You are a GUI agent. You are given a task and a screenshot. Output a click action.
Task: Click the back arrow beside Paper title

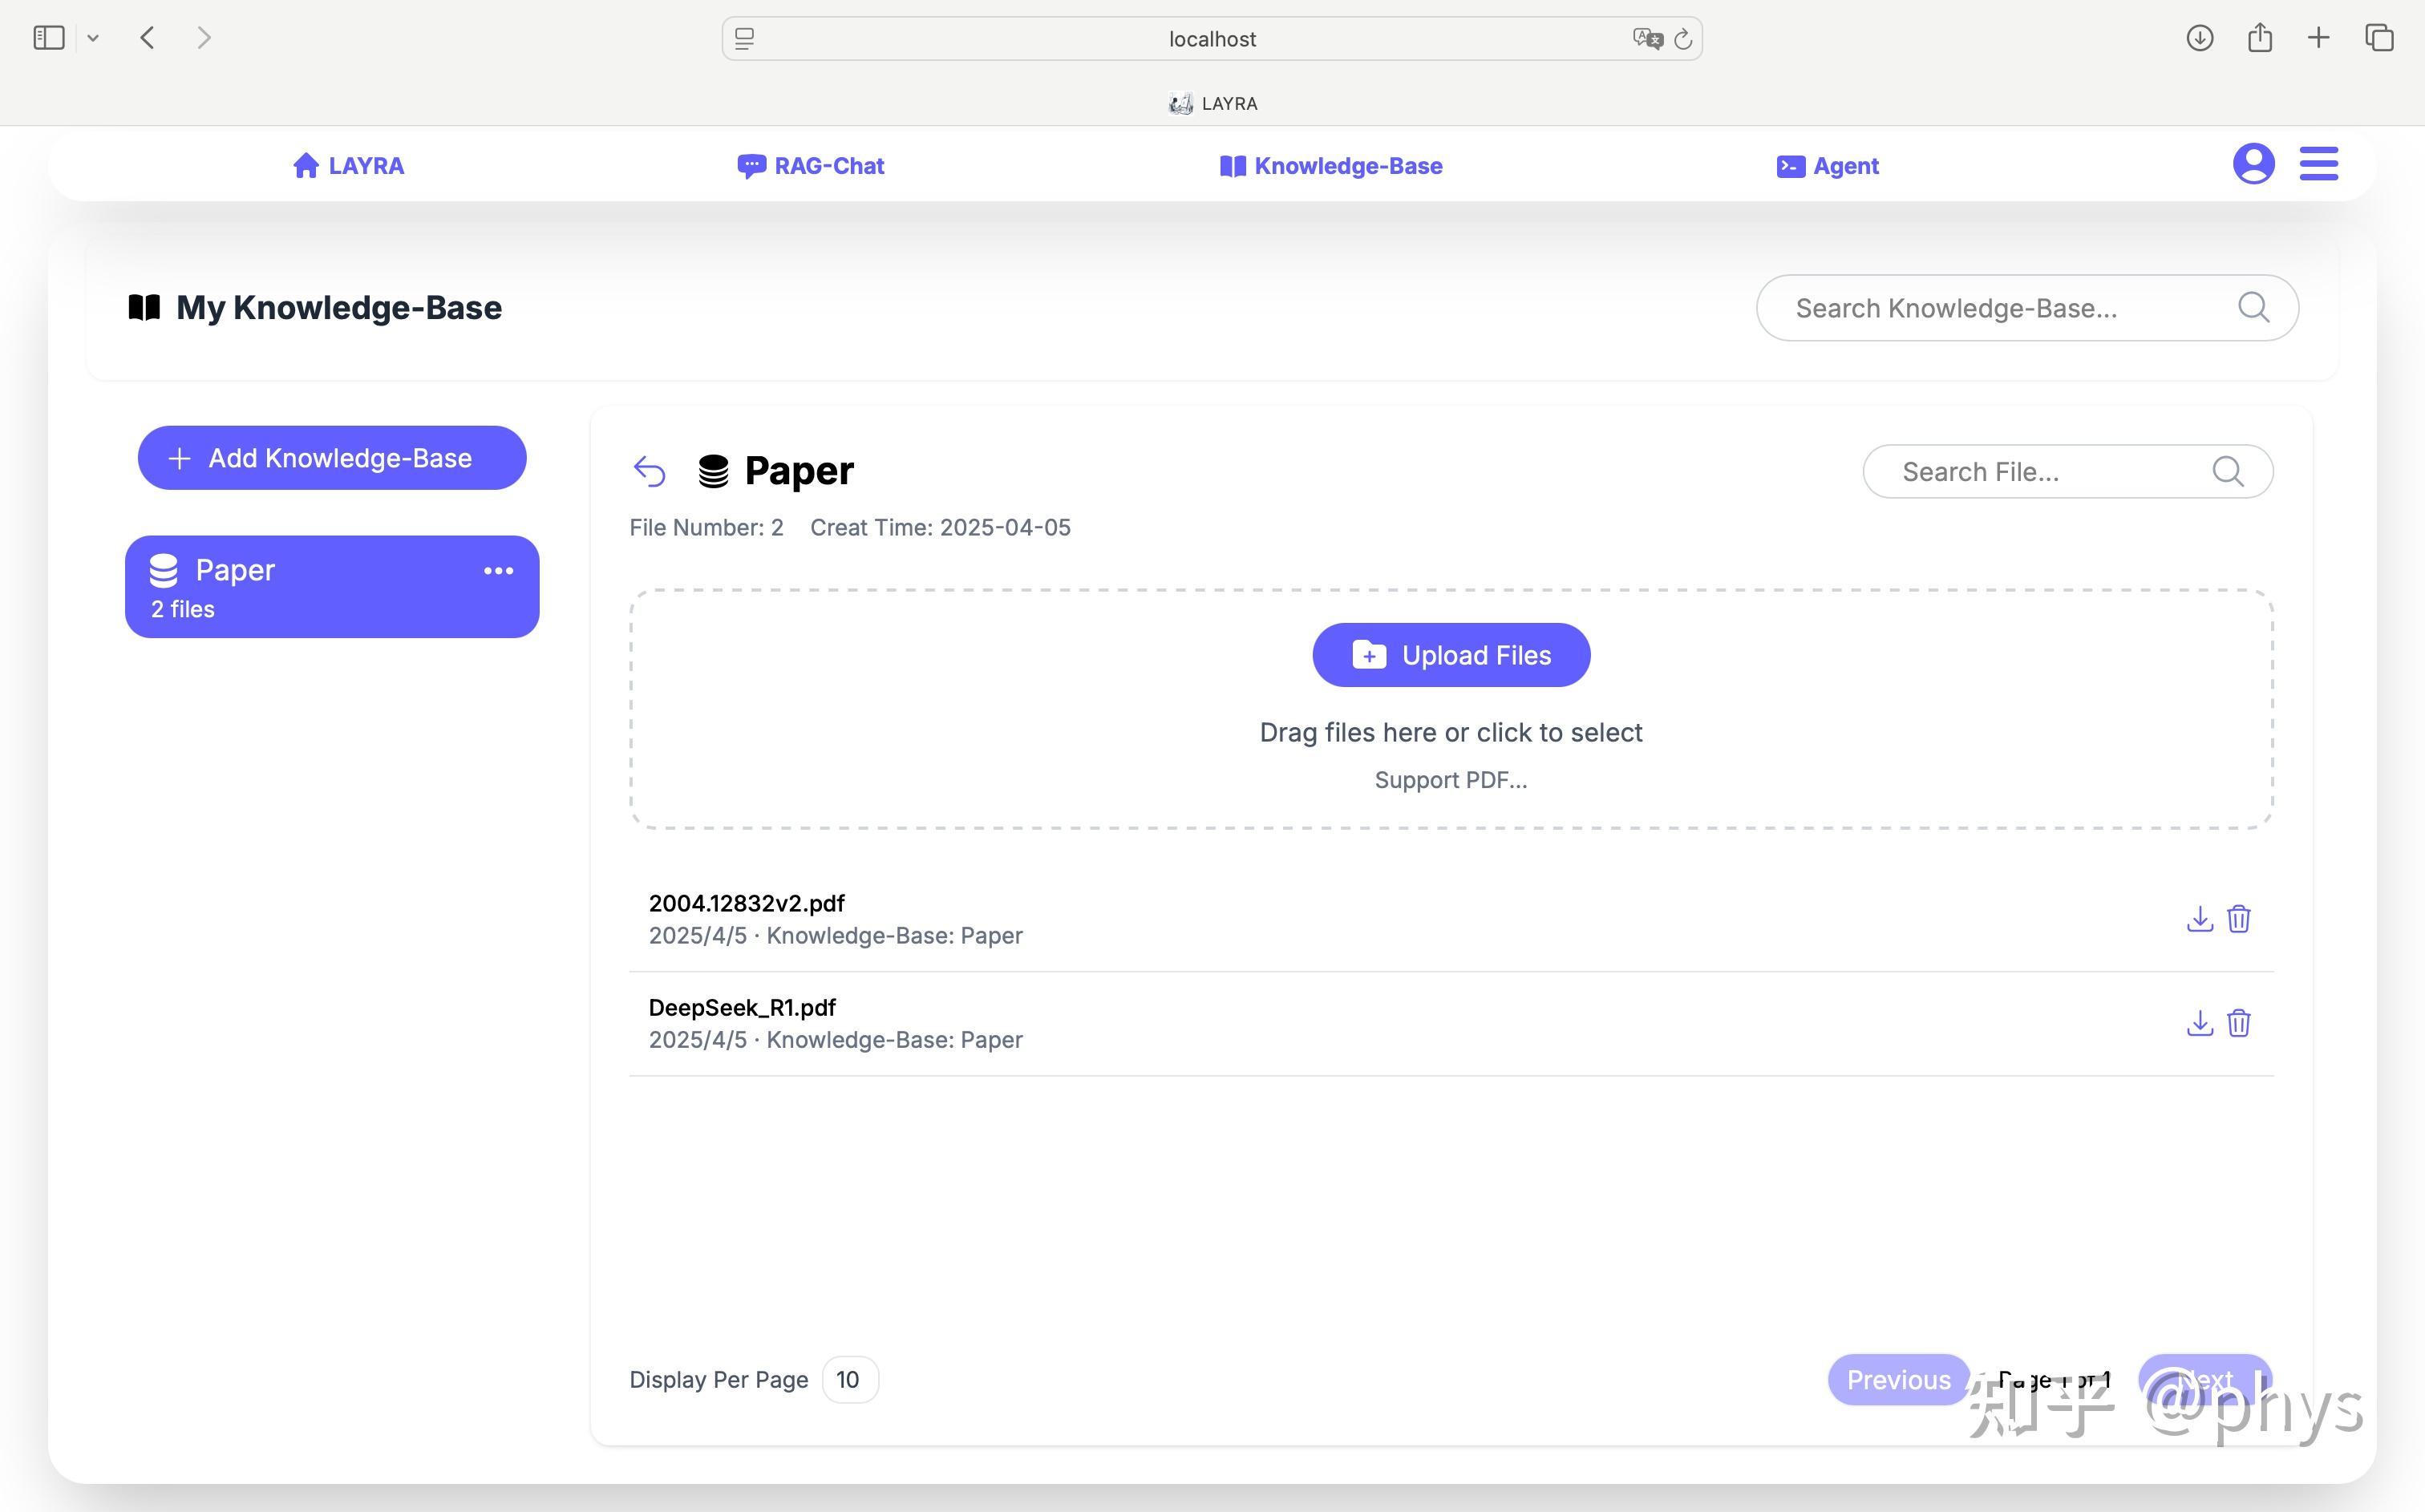click(649, 471)
